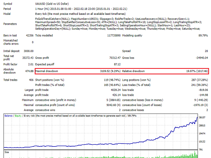The width and height of the screenshot is (211, 158).
Task: Click consecutive loss value -1970.19 (3)
Action: point(200,105)
